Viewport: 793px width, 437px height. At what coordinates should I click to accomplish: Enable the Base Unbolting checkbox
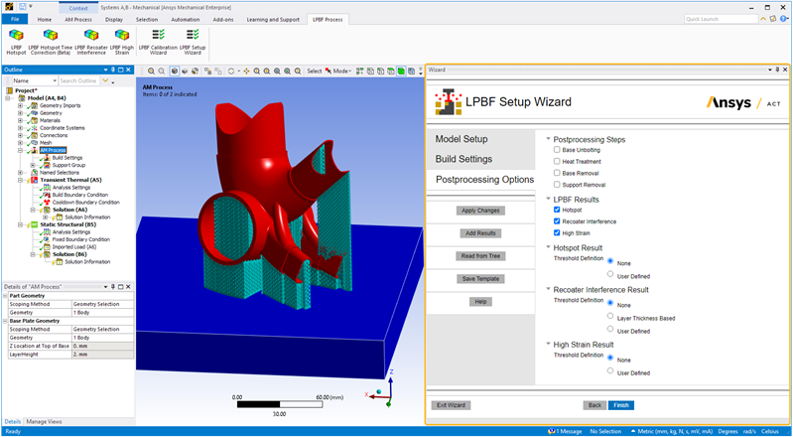[x=557, y=150]
